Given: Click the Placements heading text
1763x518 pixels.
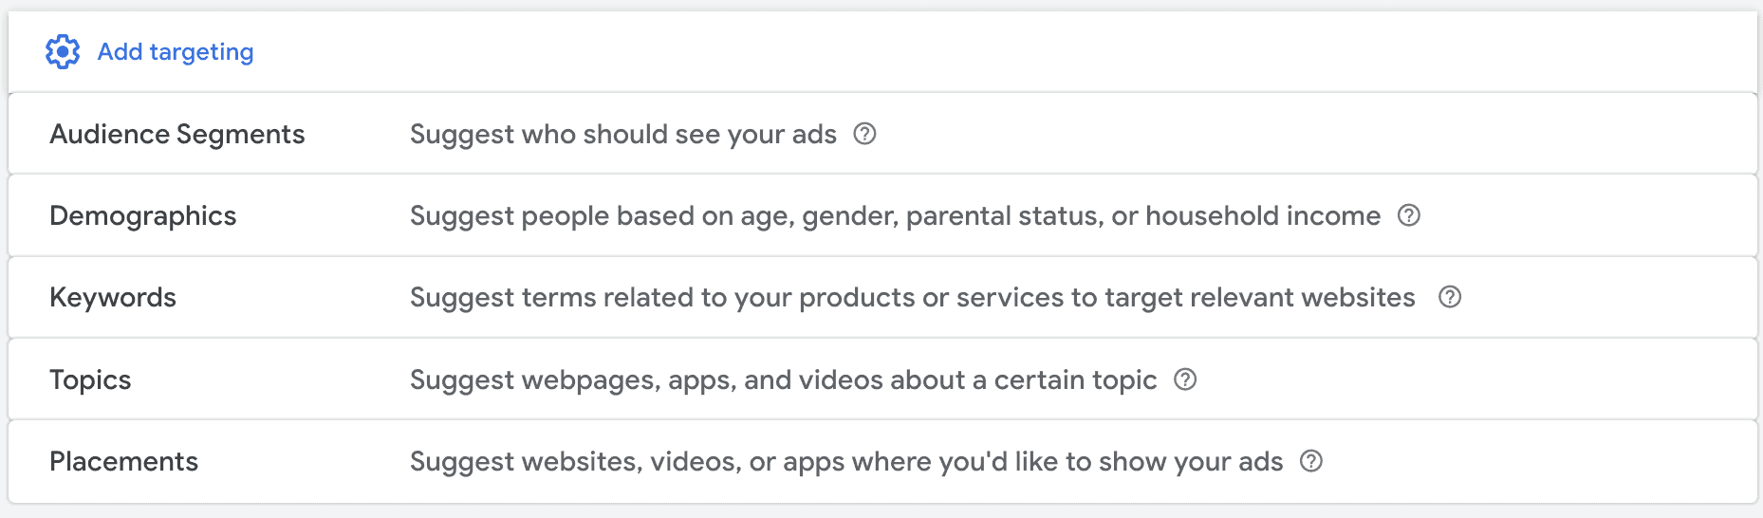Looking at the screenshot, I should [123, 461].
